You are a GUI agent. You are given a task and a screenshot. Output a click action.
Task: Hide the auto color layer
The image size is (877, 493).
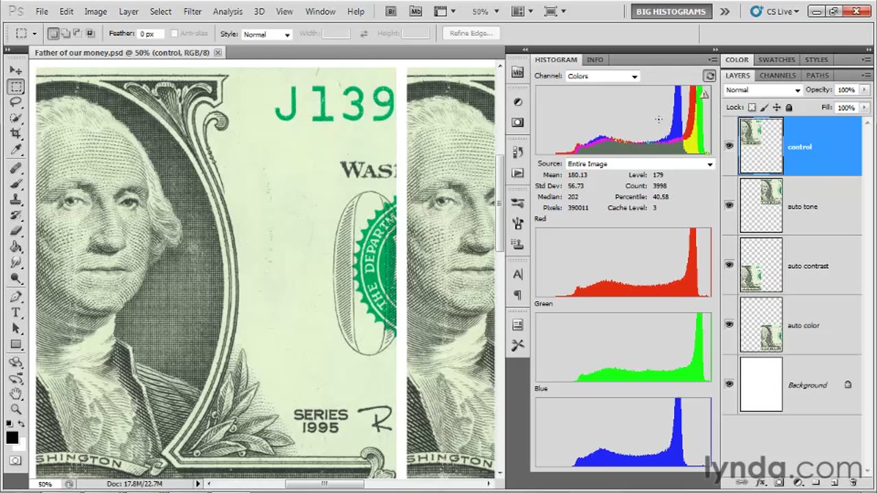point(729,325)
